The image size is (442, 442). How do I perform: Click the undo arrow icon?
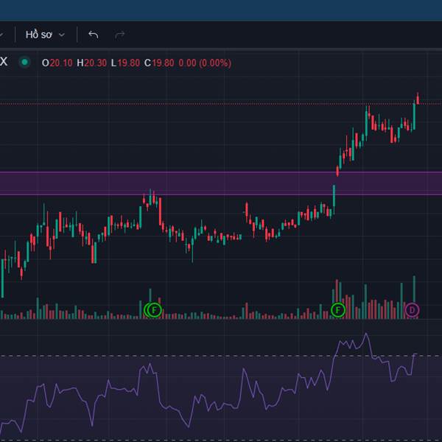(94, 35)
